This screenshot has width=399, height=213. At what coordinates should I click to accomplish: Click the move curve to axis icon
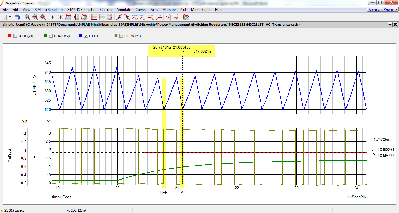pyautogui.click(x=76, y=17)
